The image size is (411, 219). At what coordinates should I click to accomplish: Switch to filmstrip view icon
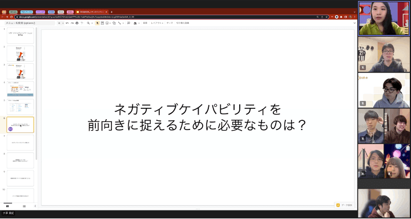pyautogui.click(x=7, y=206)
